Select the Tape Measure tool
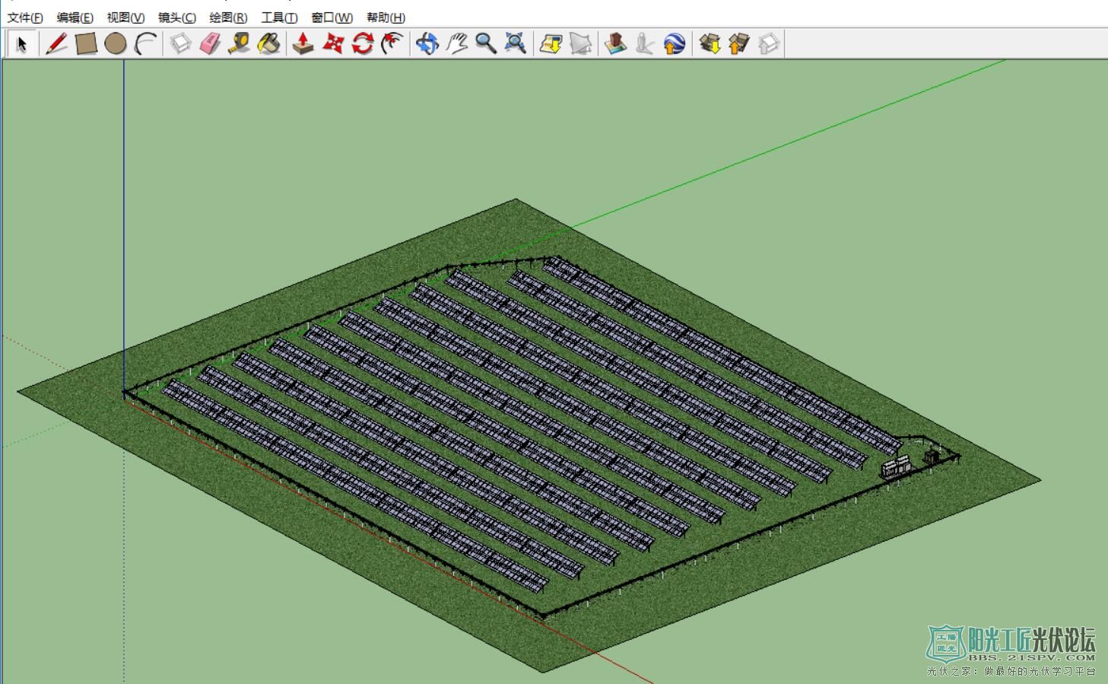This screenshot has height=684, width=1108. [240, 44]
